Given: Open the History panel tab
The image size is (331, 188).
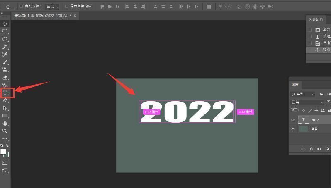Looking at the screenshot, I should [x=315, y=19].
